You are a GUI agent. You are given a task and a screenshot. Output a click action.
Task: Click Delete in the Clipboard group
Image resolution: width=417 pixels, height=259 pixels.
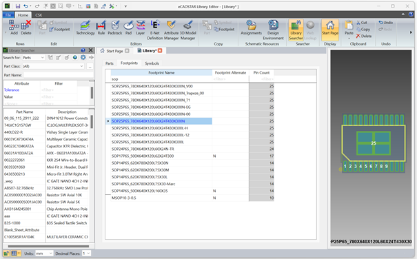click(x=364, y=36)
